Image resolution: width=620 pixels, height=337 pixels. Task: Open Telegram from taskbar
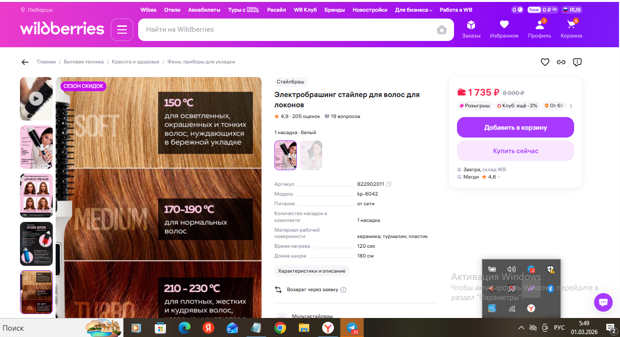tap(352, 328)
